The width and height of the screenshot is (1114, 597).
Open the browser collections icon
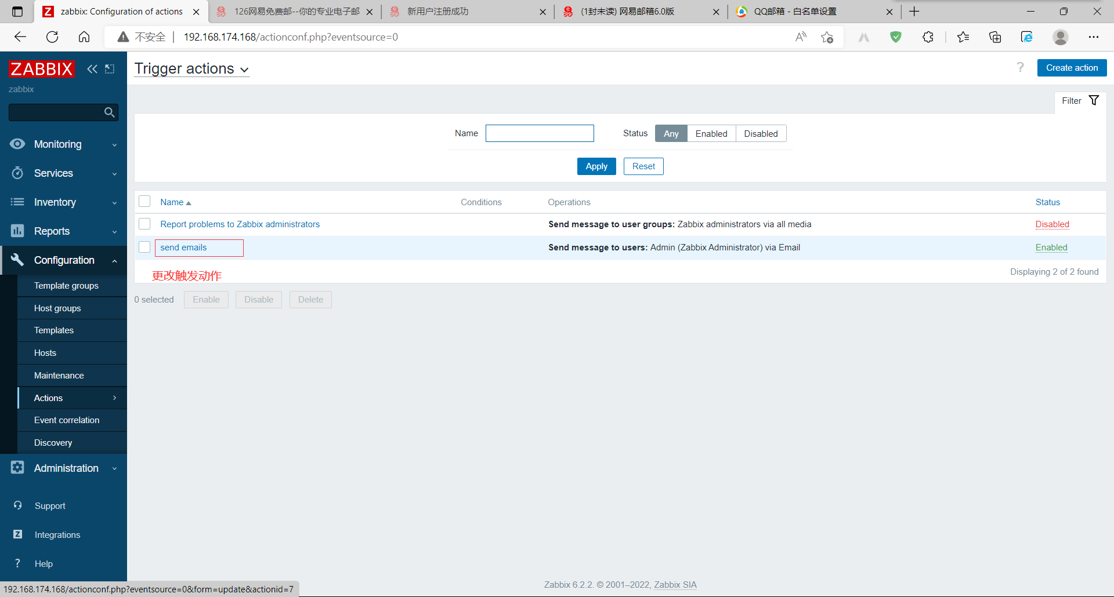coord(995,37)
